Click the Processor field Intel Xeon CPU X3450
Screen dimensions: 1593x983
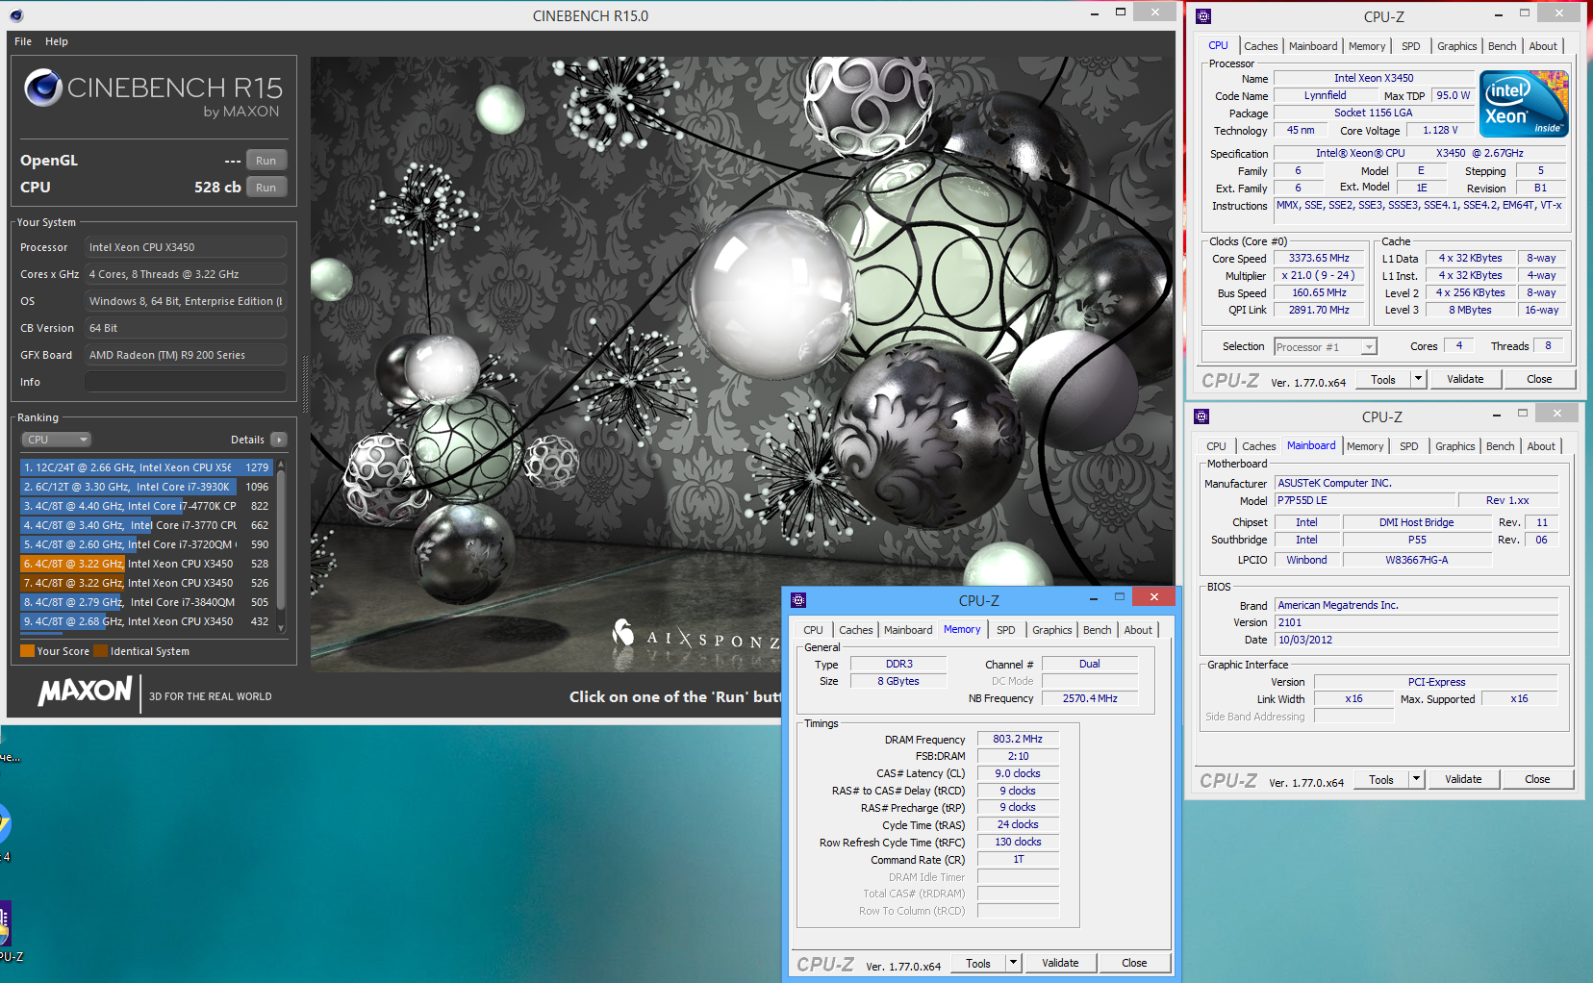click(x=186, y=247)
